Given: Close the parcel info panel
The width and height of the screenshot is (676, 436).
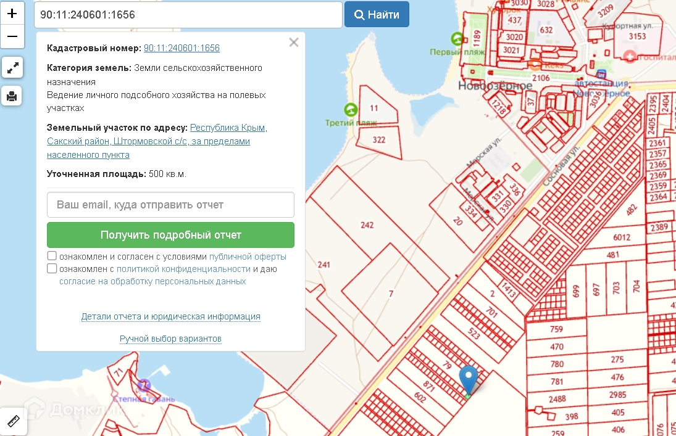Looking at the screenshot, I should (294, 42).
